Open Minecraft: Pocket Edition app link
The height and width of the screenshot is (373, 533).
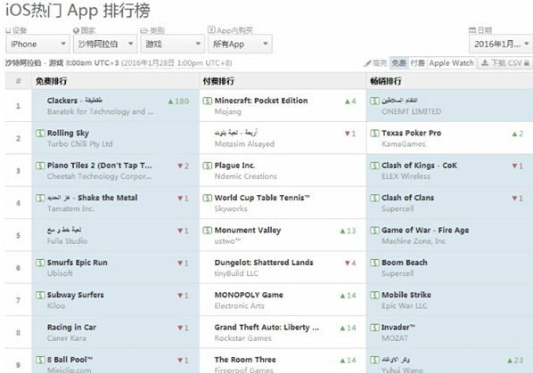click(261, 101)
